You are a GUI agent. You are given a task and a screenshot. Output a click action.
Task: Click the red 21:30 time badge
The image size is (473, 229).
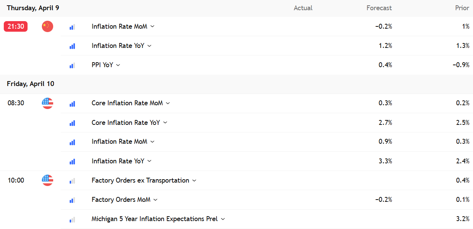click(x=15, y=26)
